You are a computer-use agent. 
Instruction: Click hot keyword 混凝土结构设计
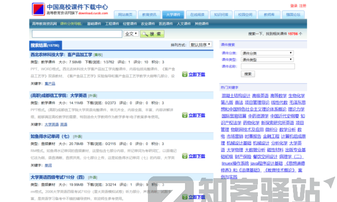tap(236, 96)
